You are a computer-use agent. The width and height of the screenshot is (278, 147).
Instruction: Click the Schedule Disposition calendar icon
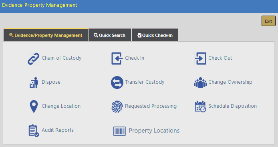(x=200, y=107)
